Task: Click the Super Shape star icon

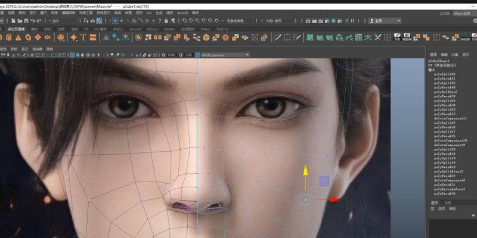Action: [x=73, y=37]
